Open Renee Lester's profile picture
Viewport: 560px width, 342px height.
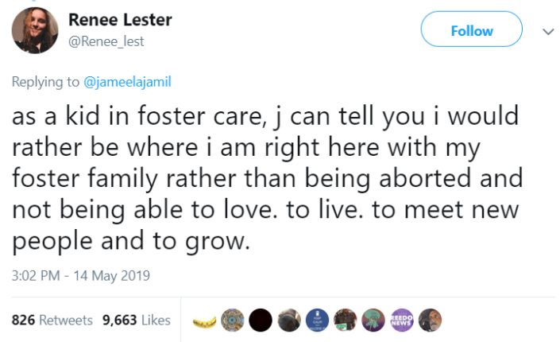click(x=35, y=31)
